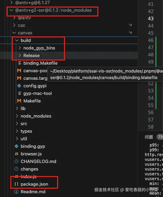Click editor line number 52
Image resolution: width=163 pixels, height=197 pixels.
[151, 84]
